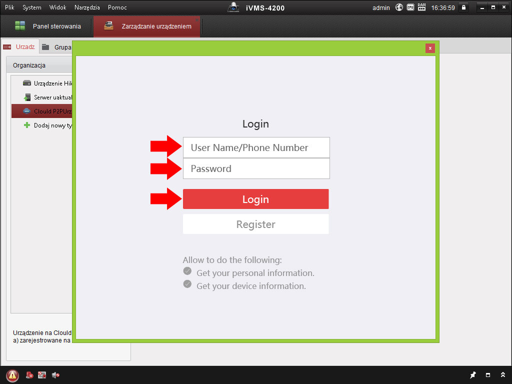Click the muted speaker icon in status bar

[55, 375]
